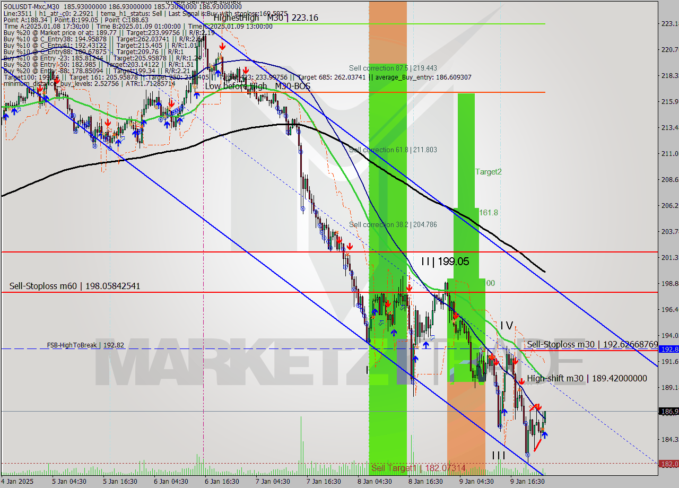Select 'Sell correction 38.2 | 204.786' label
The image size is (679, 488).
point(393,224)
